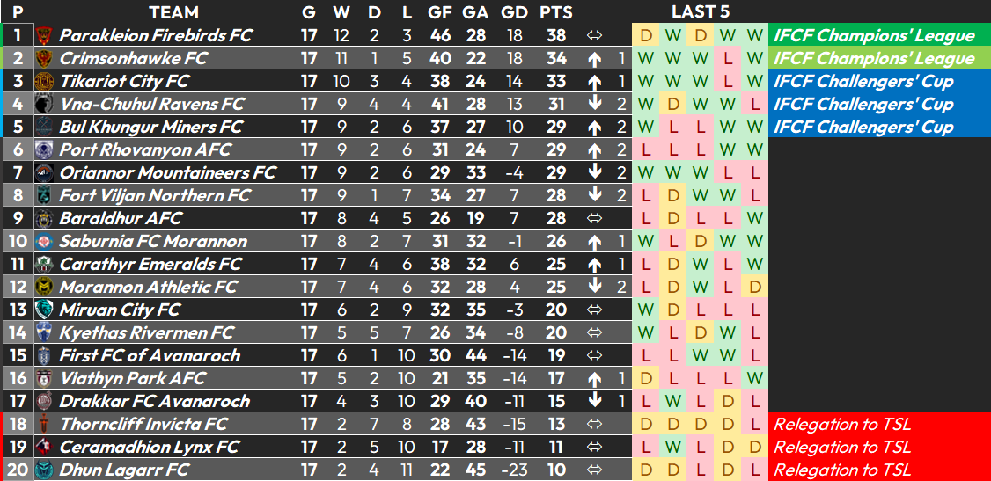Screen dimensions: 991x481
Task: Select the Thorncliff Invicta FC badge
Action: (x=44, y=424)
